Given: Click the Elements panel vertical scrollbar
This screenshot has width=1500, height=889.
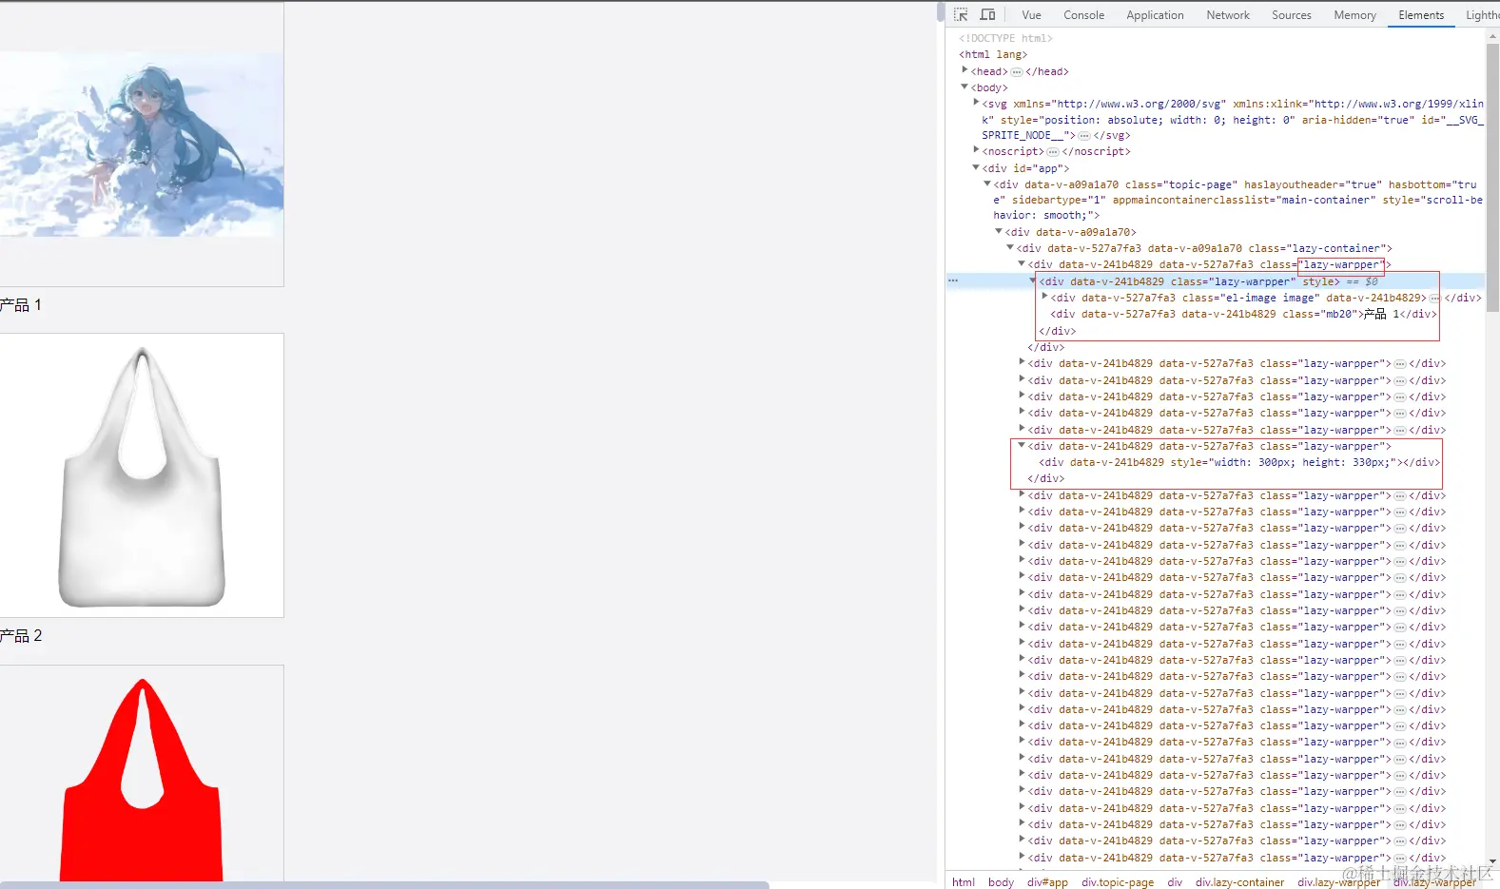Looking at the screenshot, I should coord(1491,176).
